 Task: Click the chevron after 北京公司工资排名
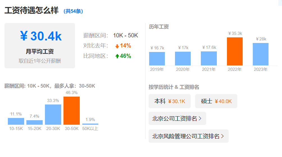coord(200,119)
